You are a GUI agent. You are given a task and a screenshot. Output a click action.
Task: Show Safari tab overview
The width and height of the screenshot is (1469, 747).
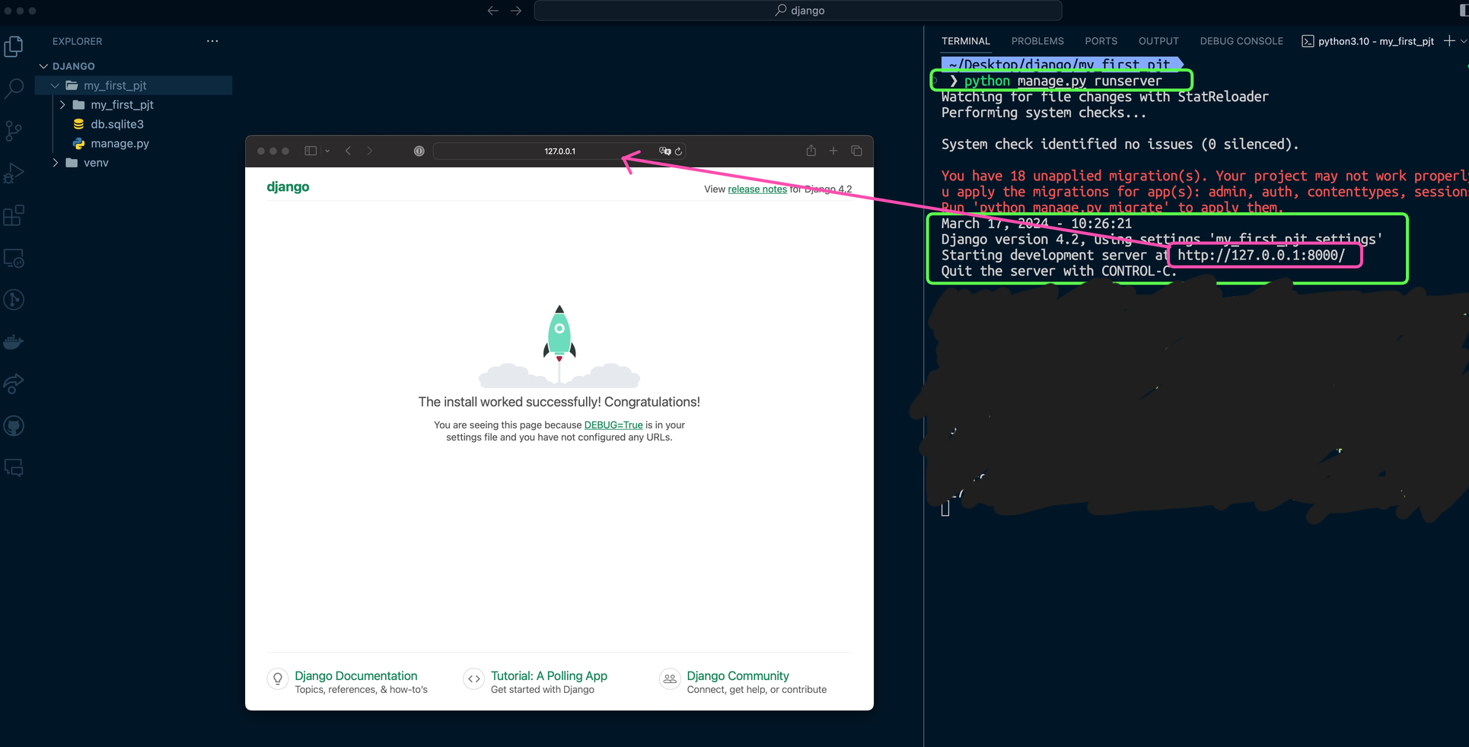coord(856,151)
